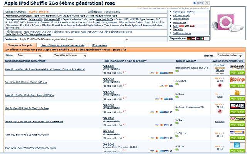
Task: Click the PayPal icon in the Pixmania row
Action: [171, 125]
